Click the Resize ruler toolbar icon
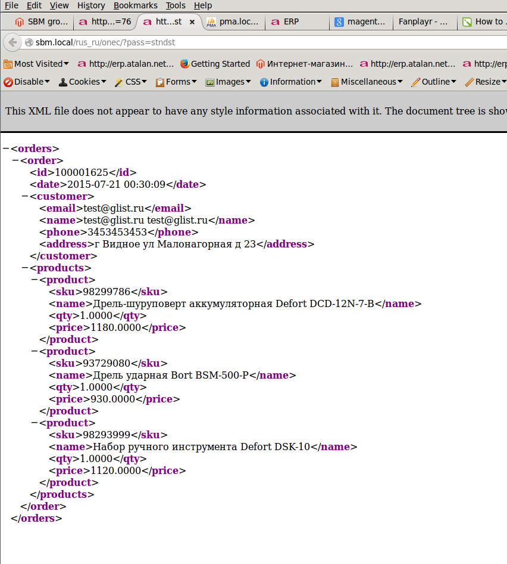The width and height of the screenshot is (507, 564). [469, 82]
